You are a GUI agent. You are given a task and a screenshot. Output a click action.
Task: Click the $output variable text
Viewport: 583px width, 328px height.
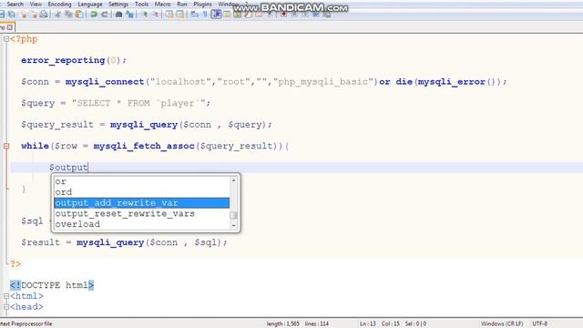tap(68, 168)
